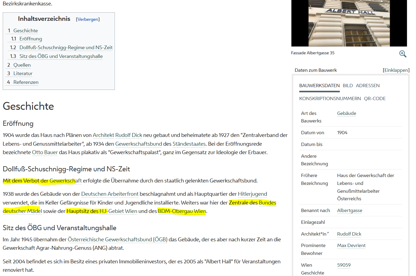Open Deutschen Arbeiterfront link
Viewport: 416px width, 276px height.
110,194
